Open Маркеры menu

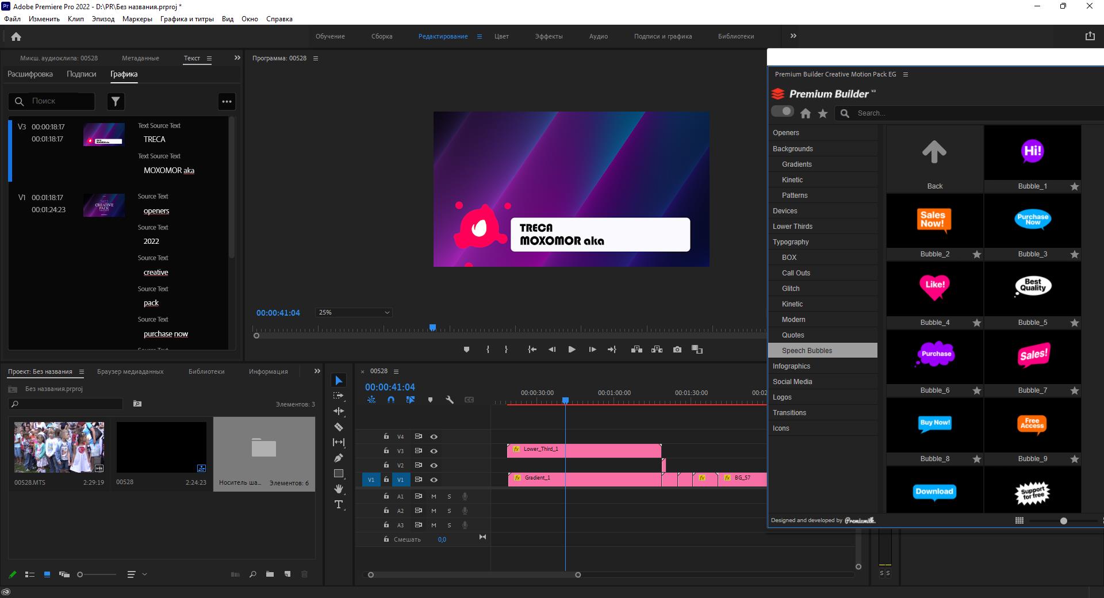(x=137, y=19)
